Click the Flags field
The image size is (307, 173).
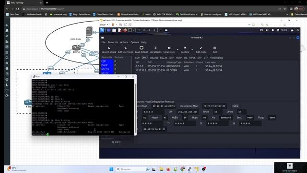pyautogui.click(x=272, y=118)
